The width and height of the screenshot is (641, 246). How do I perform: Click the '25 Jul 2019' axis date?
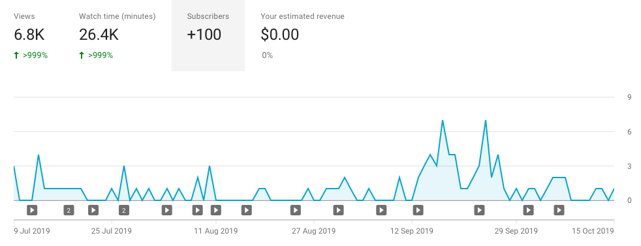coord(111,231)
